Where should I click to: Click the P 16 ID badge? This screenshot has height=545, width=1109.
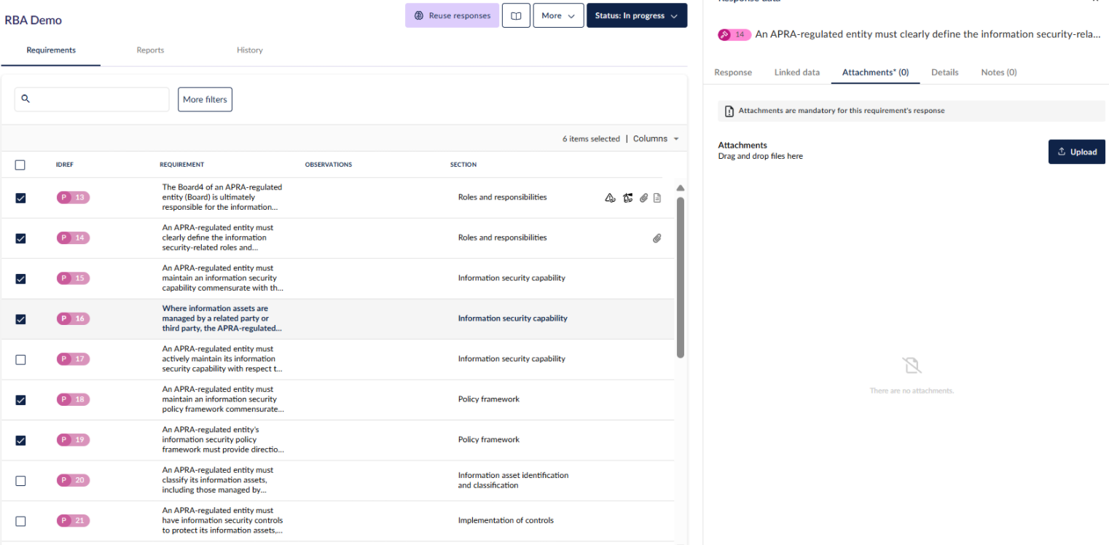(x=74, y=318)
